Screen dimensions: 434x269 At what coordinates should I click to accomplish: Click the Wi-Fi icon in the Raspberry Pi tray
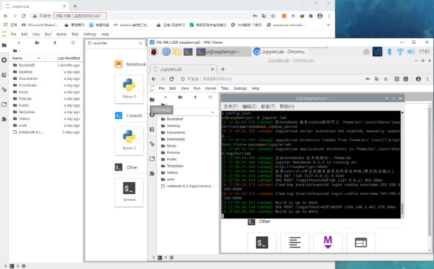coord(400,52)
